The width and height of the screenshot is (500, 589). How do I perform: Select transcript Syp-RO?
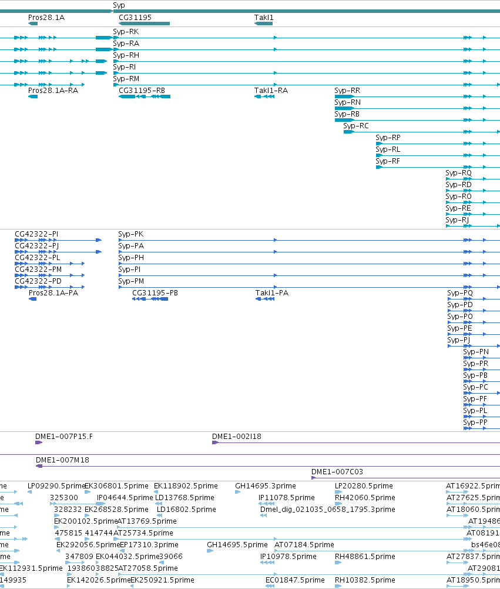point(459,197)
